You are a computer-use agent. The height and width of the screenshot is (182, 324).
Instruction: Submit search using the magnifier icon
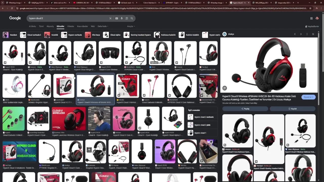132,18
